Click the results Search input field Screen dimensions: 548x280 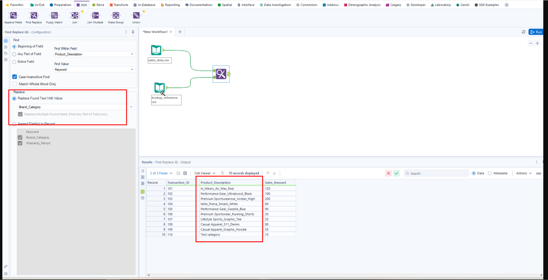(438, 173)
